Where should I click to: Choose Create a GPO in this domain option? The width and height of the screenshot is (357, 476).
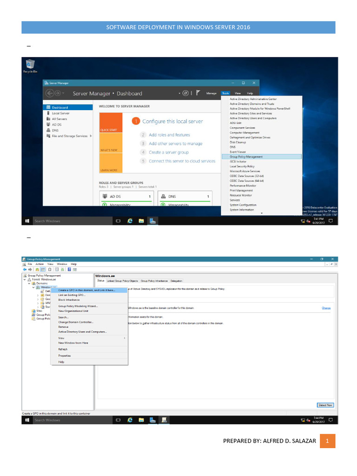86,290
